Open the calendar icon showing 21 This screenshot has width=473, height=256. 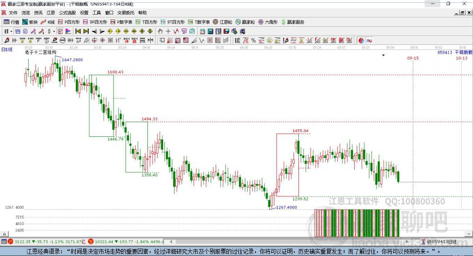(x=202, y=31)
